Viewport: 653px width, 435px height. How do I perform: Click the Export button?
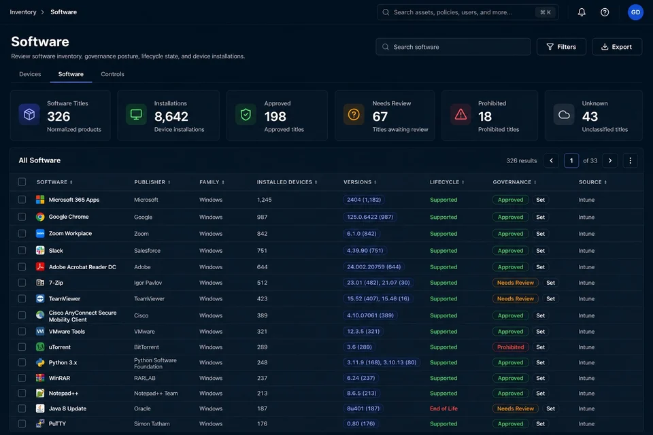coord(617,47)
